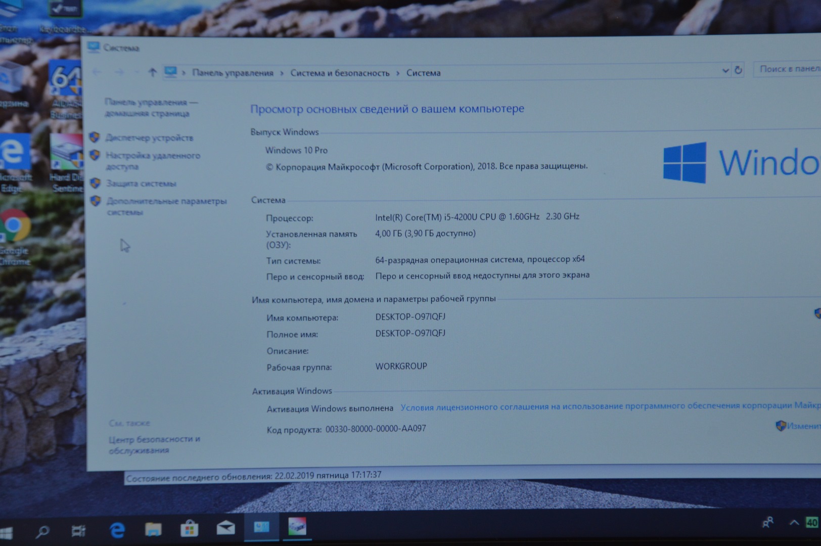The image size is (821, 546).
Task: Select installed memory value 4,00 ГБ
Action: (x=425, y=233)
